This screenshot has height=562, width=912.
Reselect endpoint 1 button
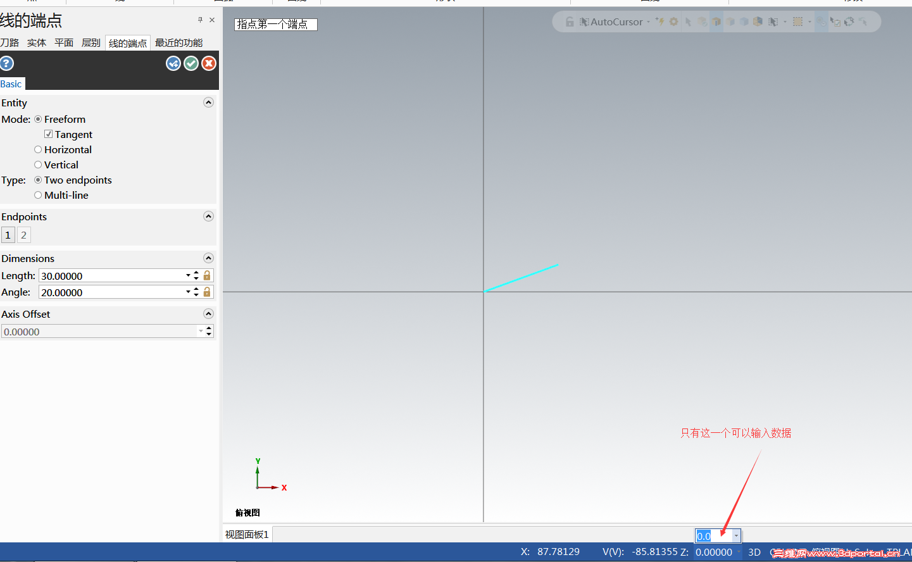click(8, 235)
